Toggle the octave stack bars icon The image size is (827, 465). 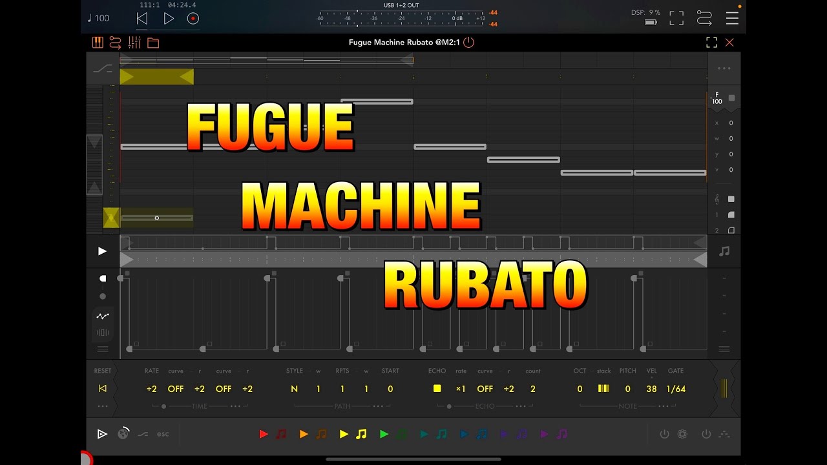(603, 389)
